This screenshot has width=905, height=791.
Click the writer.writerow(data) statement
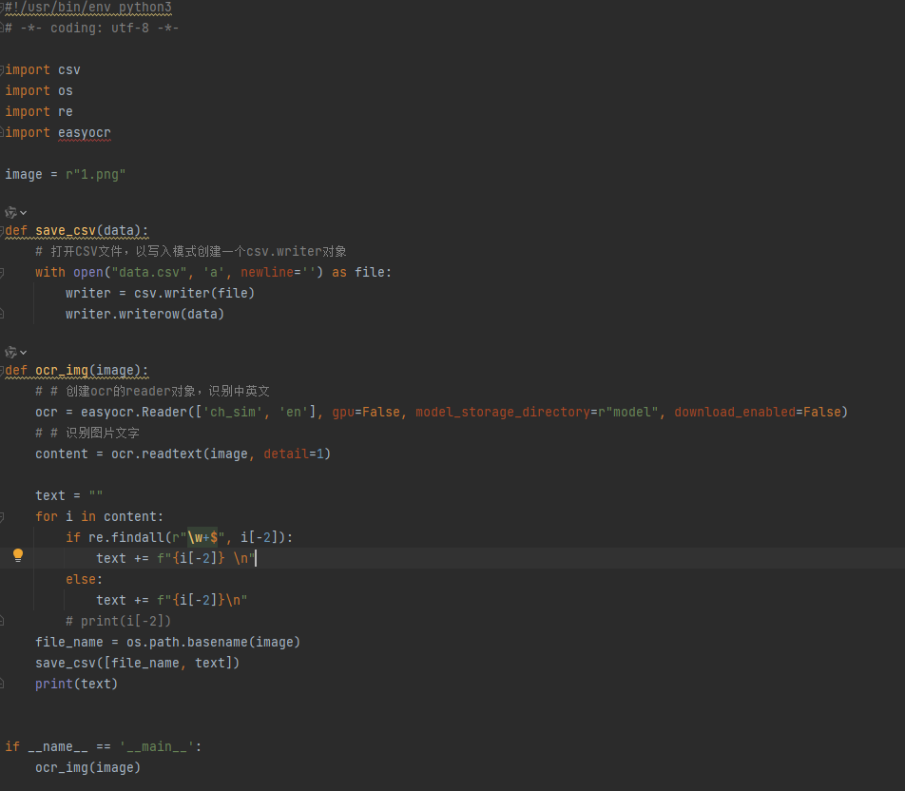click(x=144, y=314)
